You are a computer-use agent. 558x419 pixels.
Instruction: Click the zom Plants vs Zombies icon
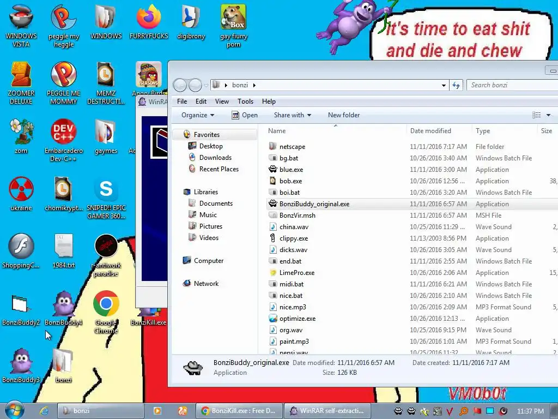pyautogui.click(x=21, y=136)
